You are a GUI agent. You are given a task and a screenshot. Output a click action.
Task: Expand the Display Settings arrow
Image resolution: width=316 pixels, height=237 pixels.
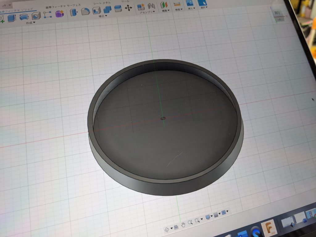pos(212,216)
